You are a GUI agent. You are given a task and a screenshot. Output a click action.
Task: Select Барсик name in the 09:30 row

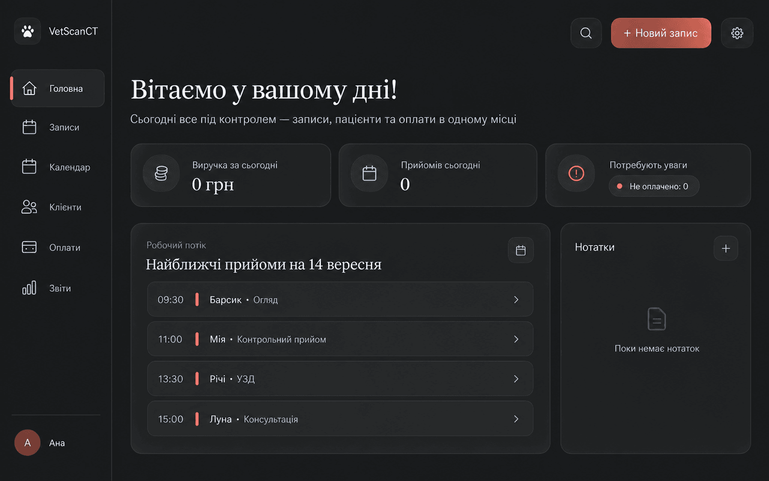[x=225, y=300]
